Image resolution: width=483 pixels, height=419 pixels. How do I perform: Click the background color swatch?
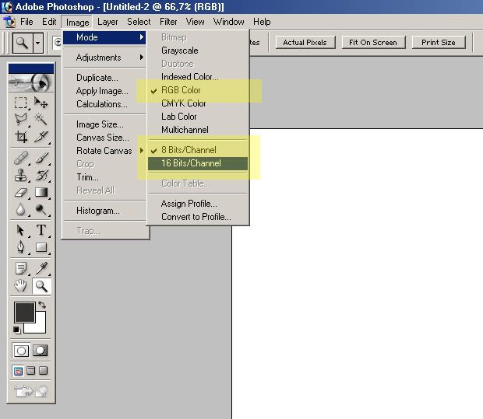click(41, 326)
